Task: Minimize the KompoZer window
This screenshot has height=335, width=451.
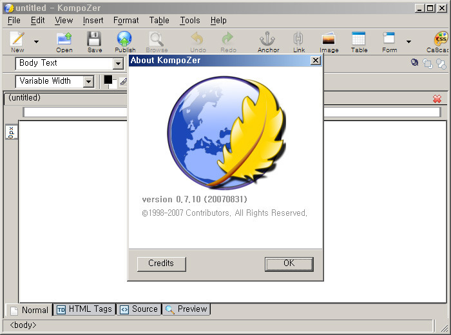Action: tap(419, 8)
